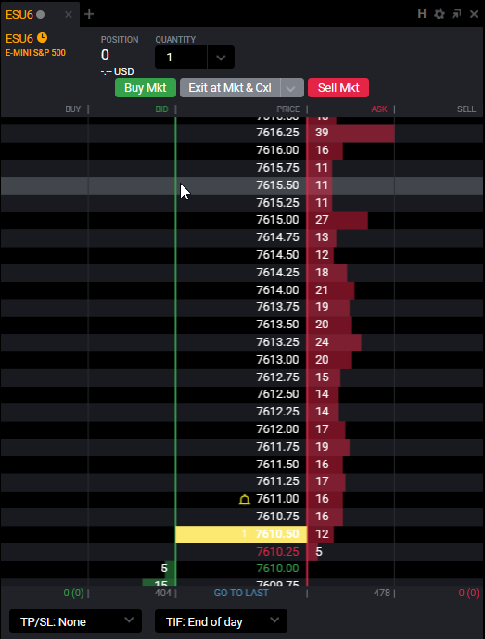Click price 7613.50 in the ladder
This screenshot has width=485, height=639.
277,325
